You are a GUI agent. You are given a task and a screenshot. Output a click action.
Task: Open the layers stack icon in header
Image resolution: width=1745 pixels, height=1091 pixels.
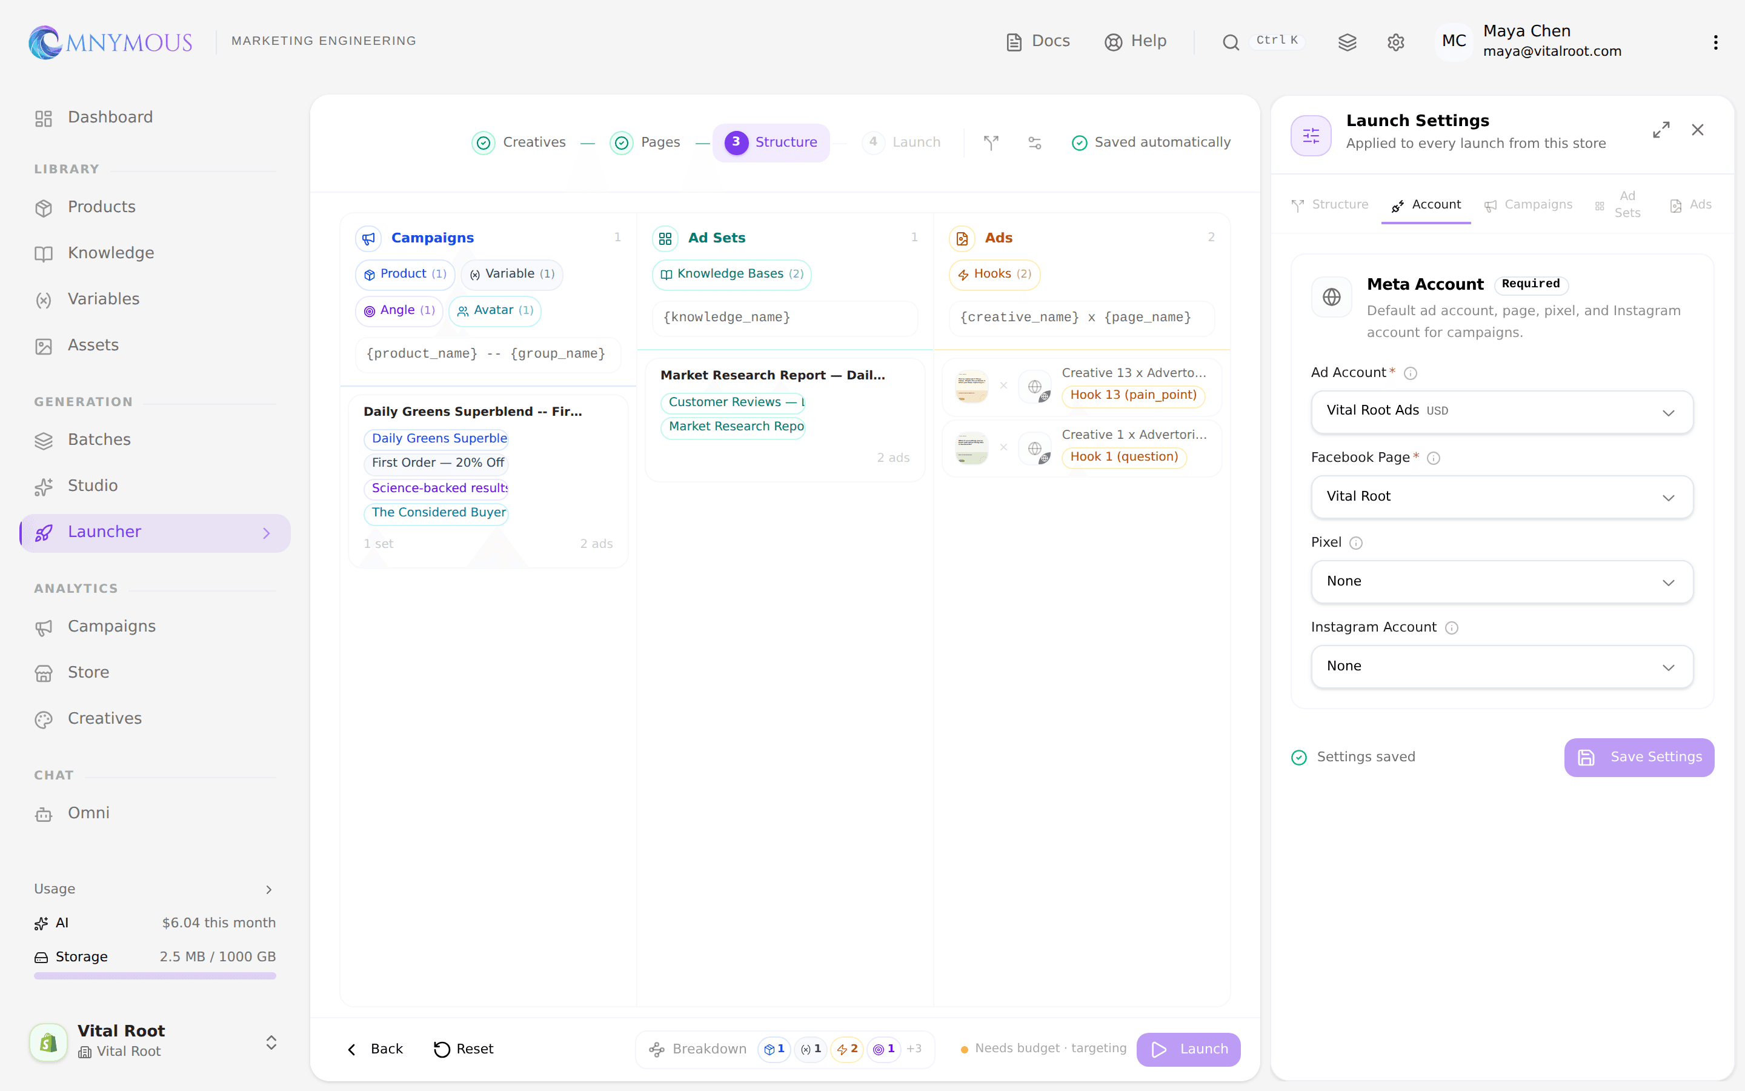1347,42
